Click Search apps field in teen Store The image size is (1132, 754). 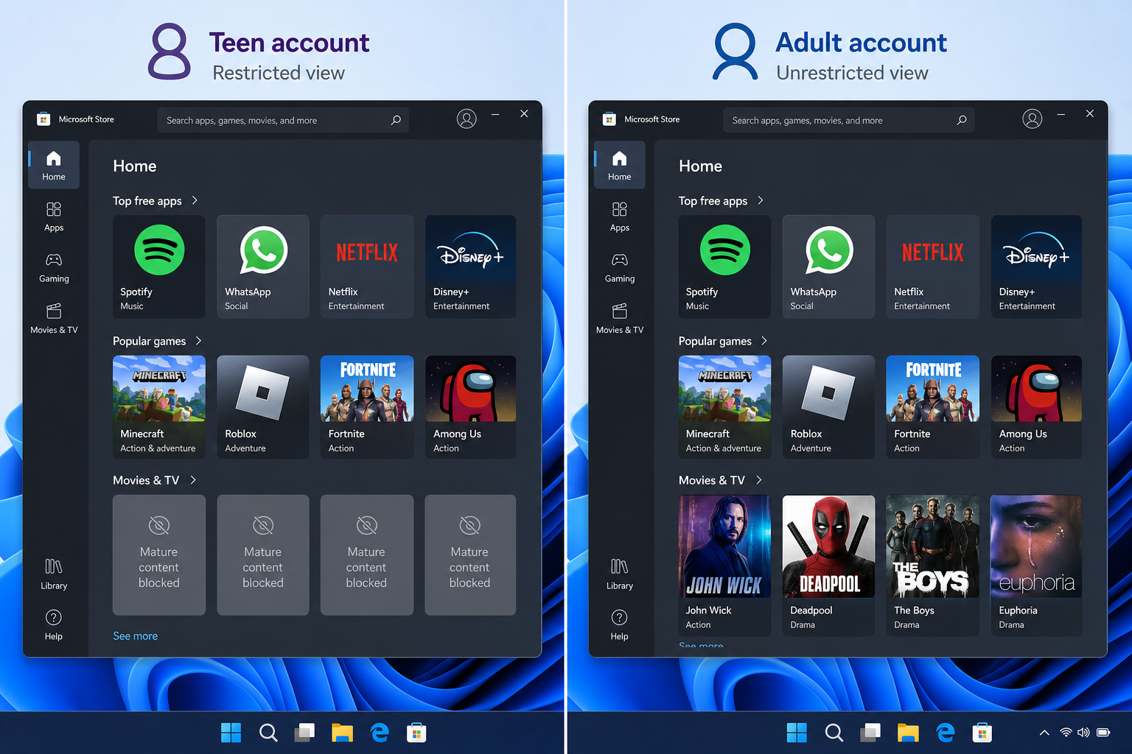click(283, 120)
